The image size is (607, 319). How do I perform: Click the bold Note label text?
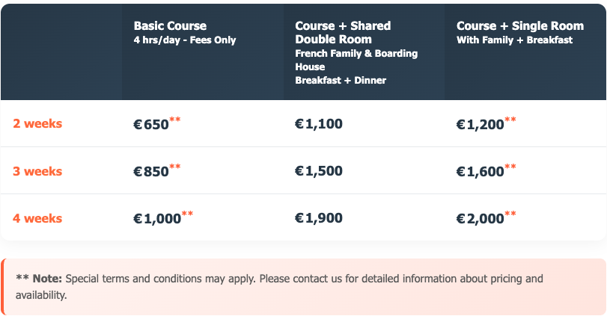point(39,279)
